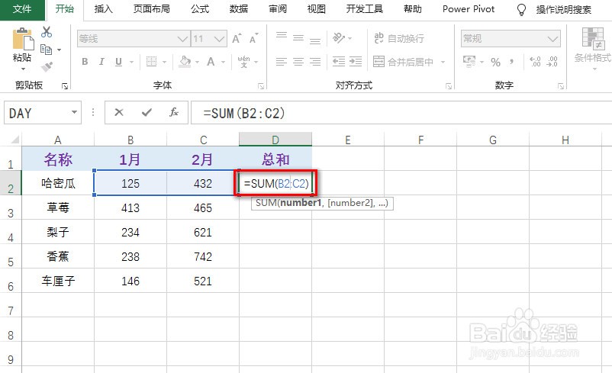Viewport: 612px width, 373px height.
Task: Expand the Paste options arrow
Action: click(x=23, y=69)
